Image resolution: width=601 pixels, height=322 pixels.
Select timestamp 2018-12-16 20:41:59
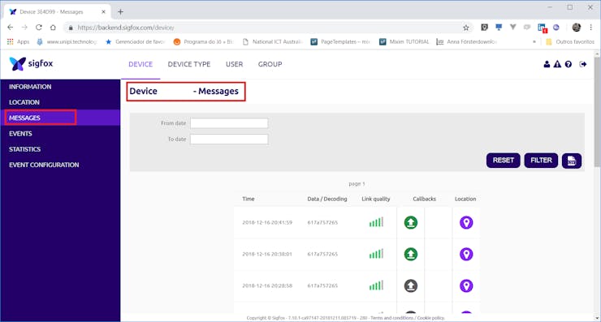click(267, 222)
